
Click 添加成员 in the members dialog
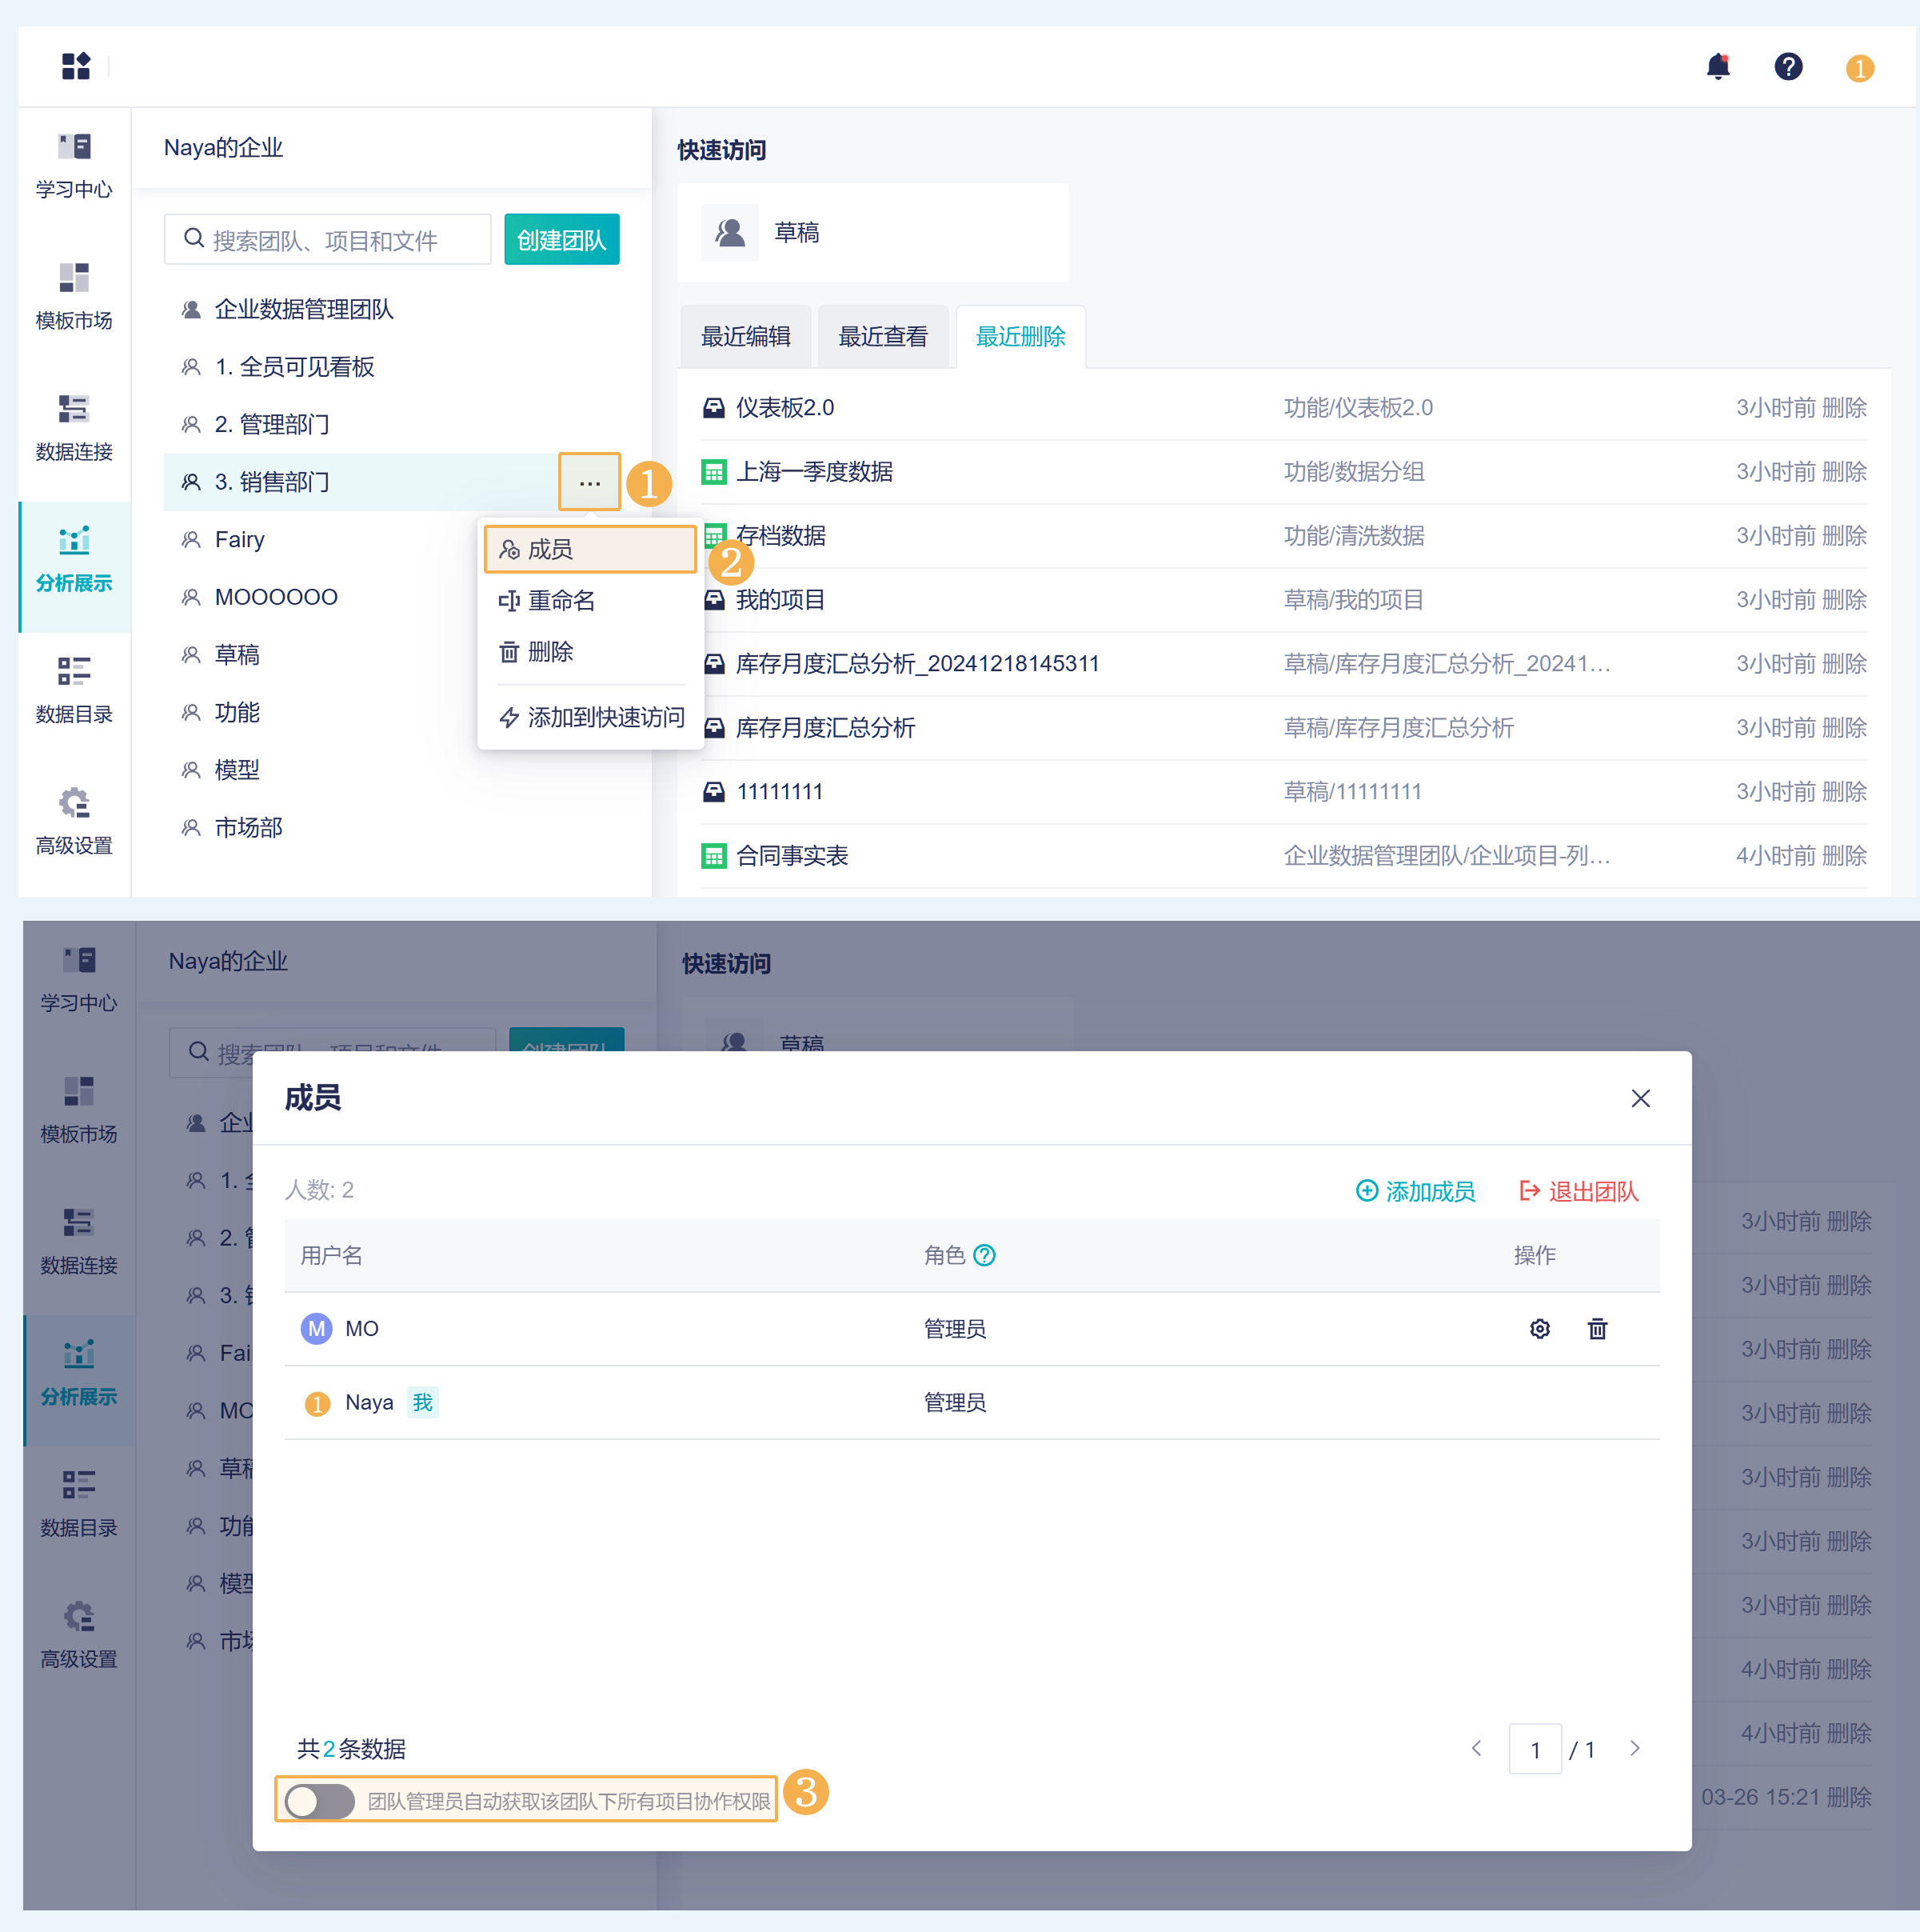[x=1415, y=1191]
